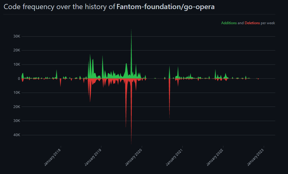The height and width of the screenshot is (174, 288).
Task: Click the upper 20K y-axis label
Action: (17, 50)
